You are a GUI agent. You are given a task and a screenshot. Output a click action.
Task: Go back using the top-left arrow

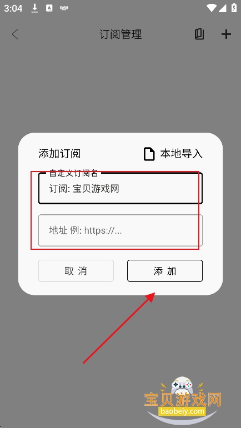[15, 34]
